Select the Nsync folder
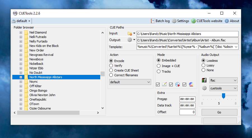The image size is (252, 138). (x=33, y=82)
